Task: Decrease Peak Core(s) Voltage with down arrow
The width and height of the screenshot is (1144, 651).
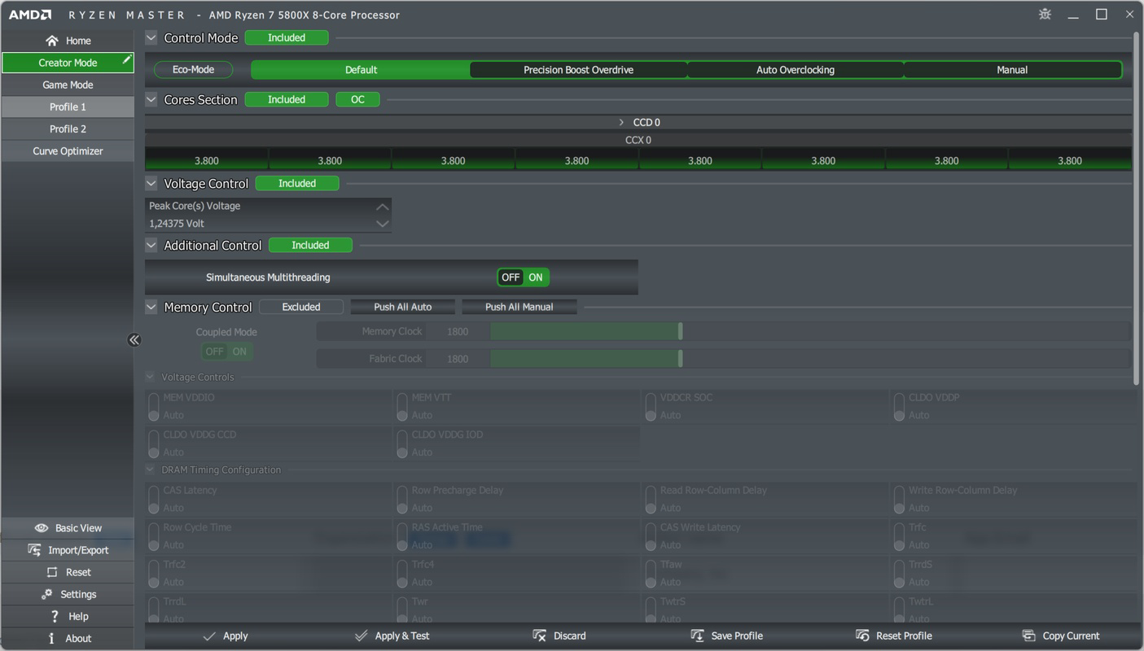Action: tap(382, 223)
